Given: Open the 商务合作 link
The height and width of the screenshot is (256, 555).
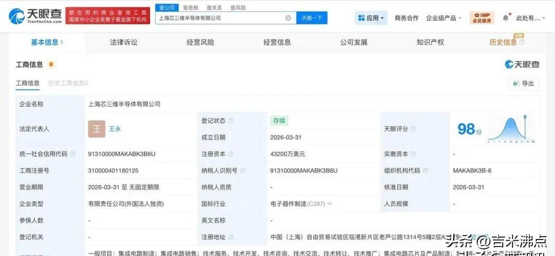Looking at the screenshot, I should [x=406, y=18].
